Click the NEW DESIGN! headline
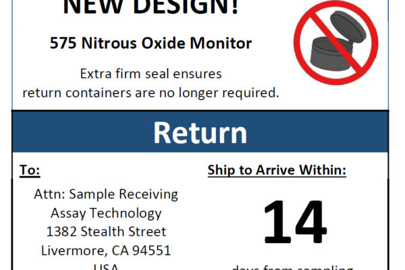This screenshot has height=270, width=405. (151, 7)
